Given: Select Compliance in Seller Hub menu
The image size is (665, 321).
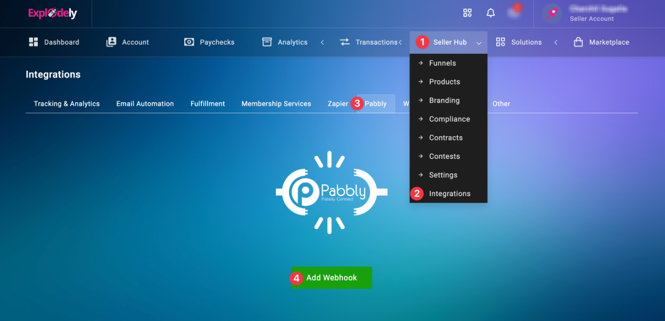Looking at the screenshot, I should pyautogui.click(x=448, y=119).
